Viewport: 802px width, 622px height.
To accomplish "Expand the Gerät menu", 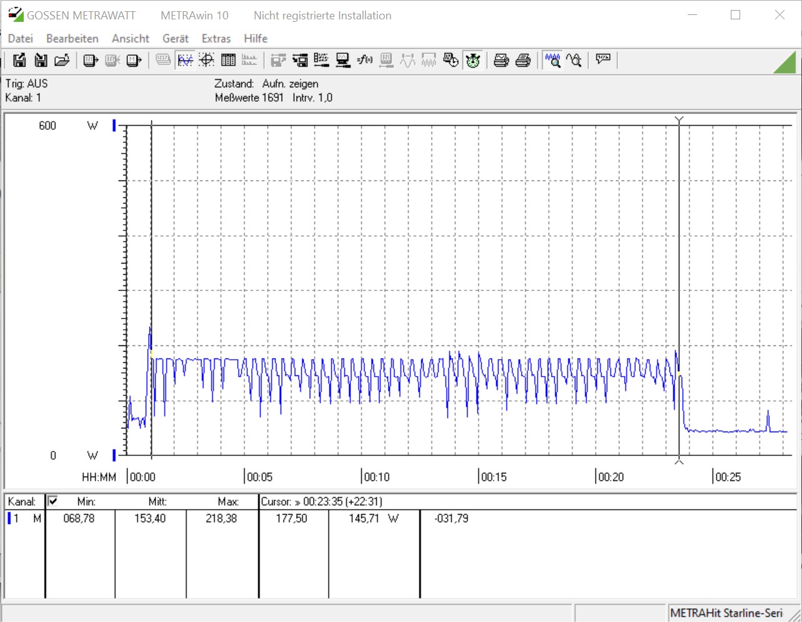I will (x=175, y=39).
